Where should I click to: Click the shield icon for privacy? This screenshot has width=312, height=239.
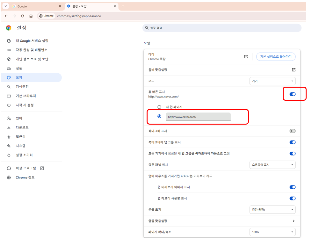pyautogui.click(x=9, y=59)
